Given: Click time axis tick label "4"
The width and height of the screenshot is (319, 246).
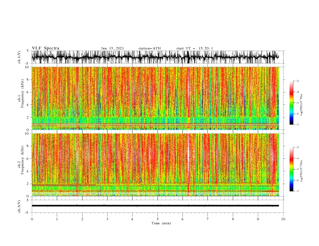Looking at the screenshot, I should [132, 219].
